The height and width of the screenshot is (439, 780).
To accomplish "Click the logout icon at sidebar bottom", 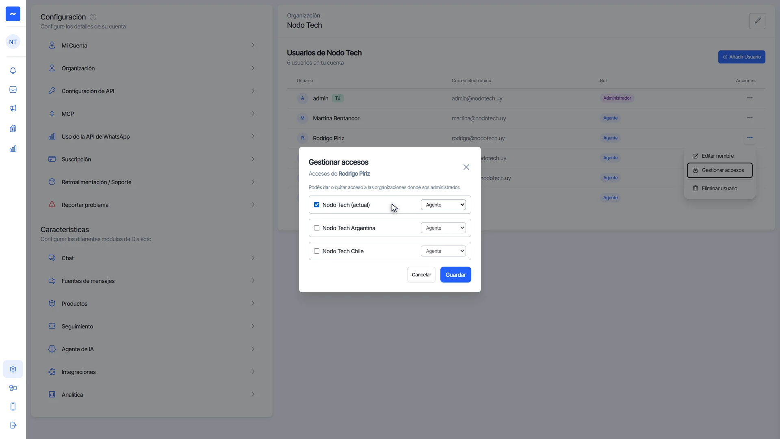I will point(13,425).
